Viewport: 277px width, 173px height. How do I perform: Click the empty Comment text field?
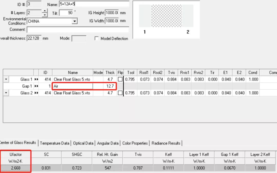pyautogui.click(x=78, y=30)
